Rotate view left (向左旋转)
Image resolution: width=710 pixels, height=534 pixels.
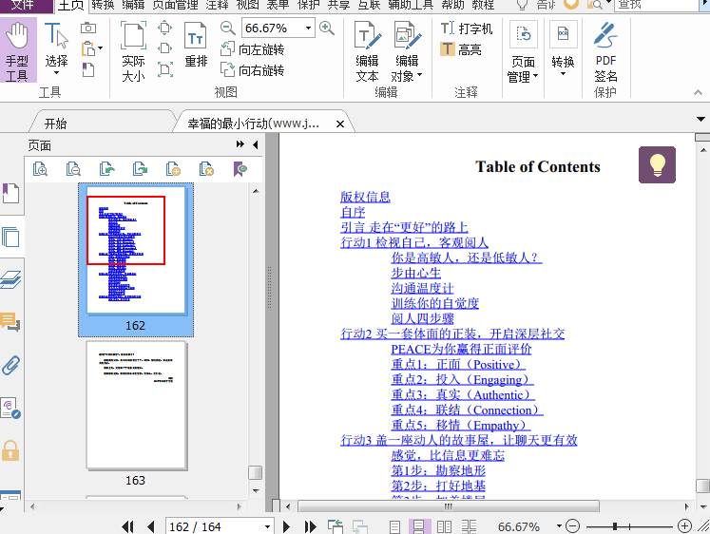click(253, 49)
